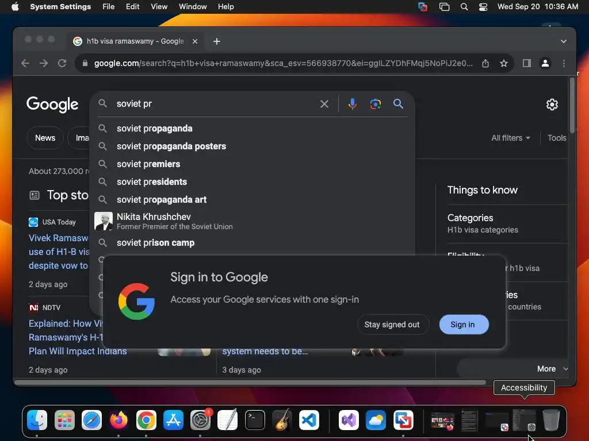Close the h1b visa ramaswamy tab
Image resolution: width=589 pixels, height=441 pixels.
[x=195, y=41]
